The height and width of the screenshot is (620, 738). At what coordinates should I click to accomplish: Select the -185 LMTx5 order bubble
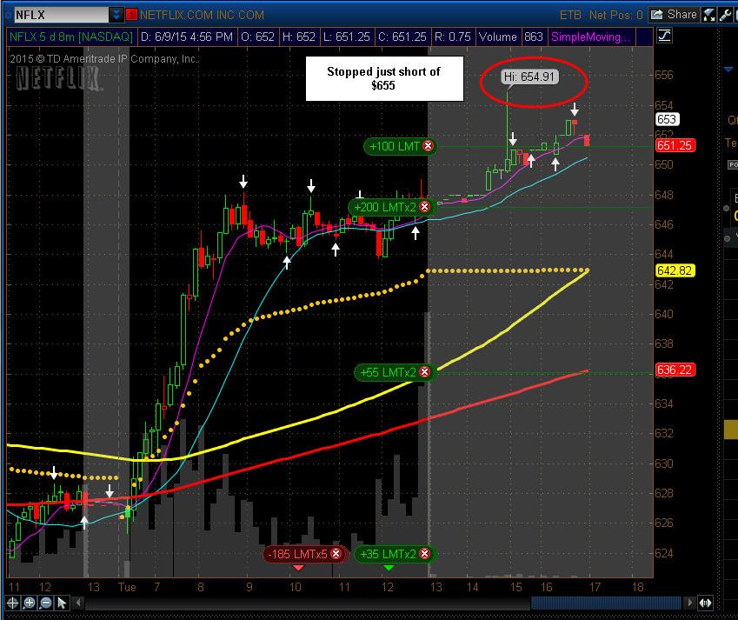coord(306,554)
